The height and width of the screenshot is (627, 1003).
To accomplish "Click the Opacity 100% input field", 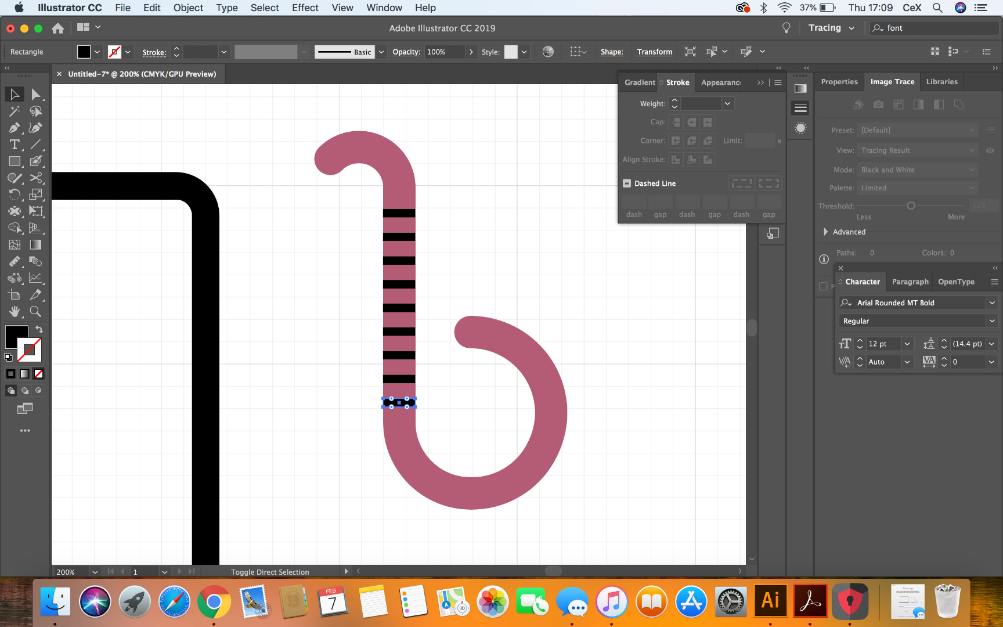I will 445,52.
